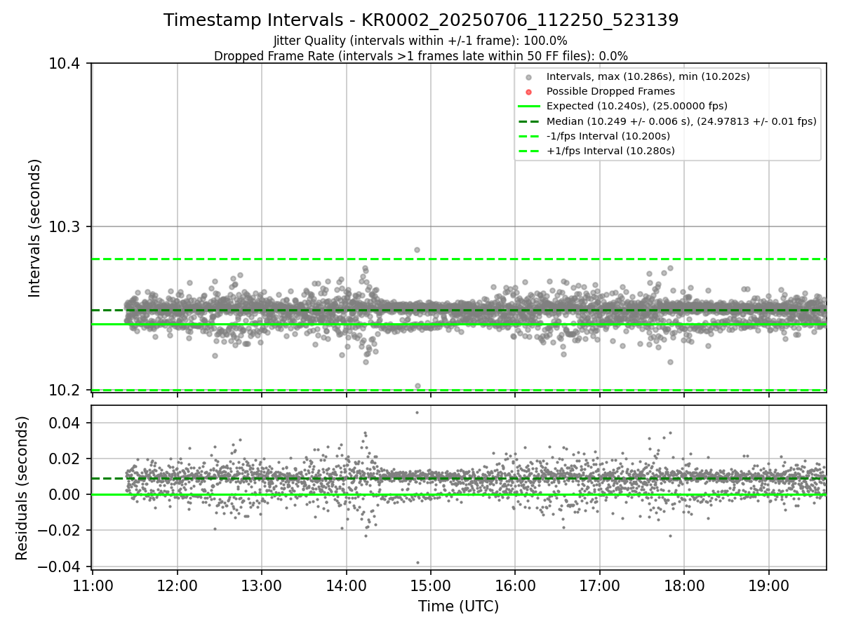Click legend entry 'Intervals, max (10.286s), min (10.202s)'
Screen dimensions: 842x631
coord(648,76)
